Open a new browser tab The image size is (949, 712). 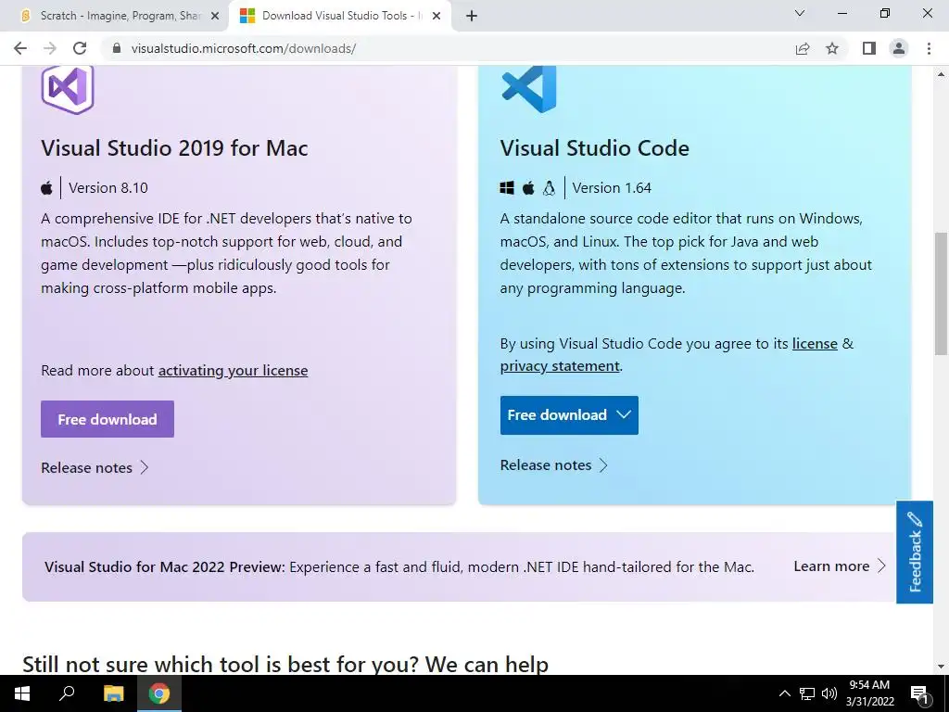(472, 16)
